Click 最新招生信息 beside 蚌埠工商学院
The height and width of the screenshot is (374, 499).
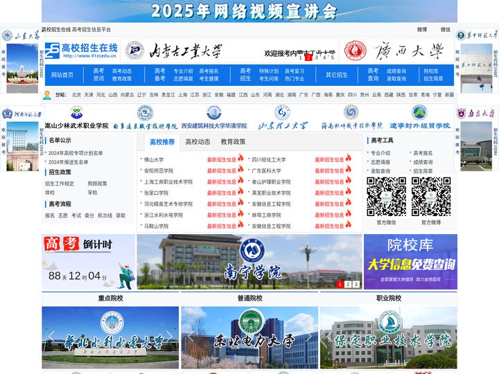[x=329, y=215]
